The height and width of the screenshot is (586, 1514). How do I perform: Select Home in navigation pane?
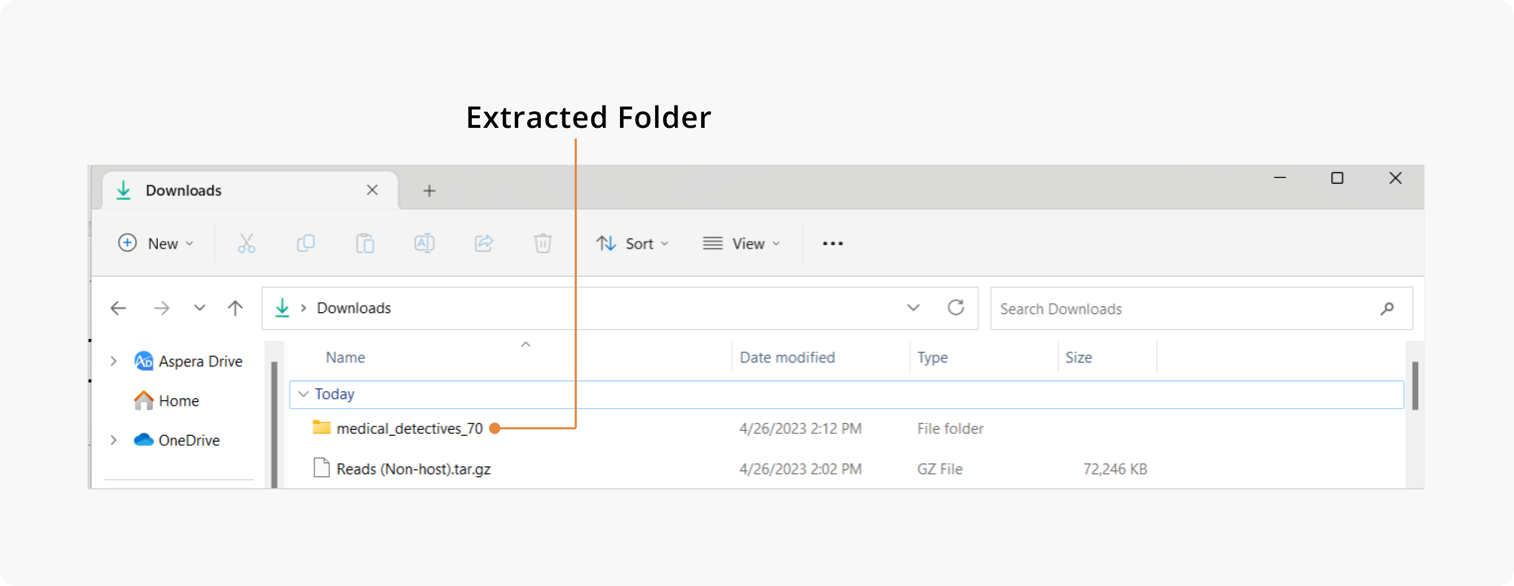click(166, 401)
